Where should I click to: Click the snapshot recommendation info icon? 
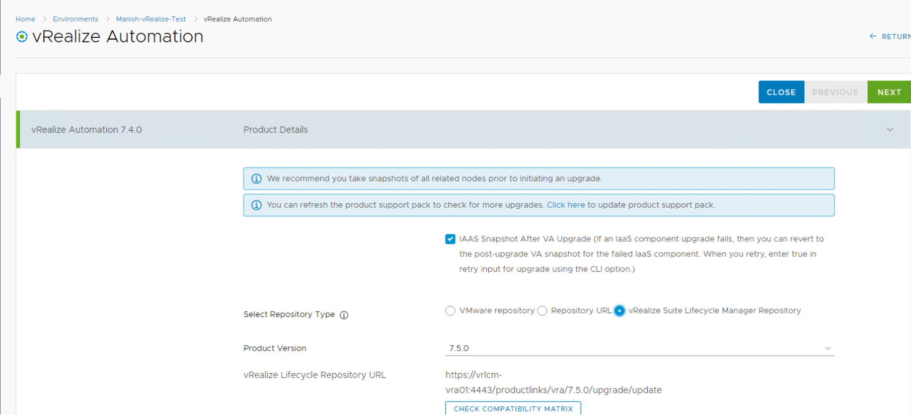point(256,179)
